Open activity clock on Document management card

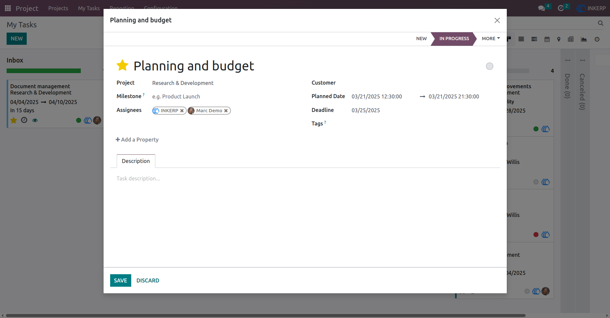tap(24, 120)
